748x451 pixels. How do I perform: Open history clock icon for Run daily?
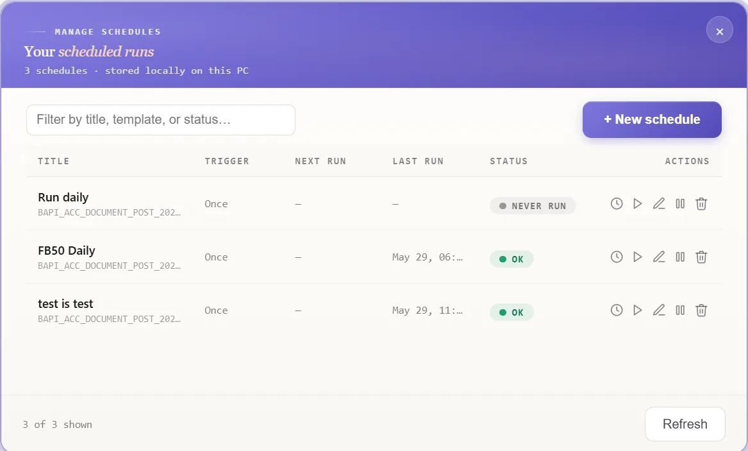617,204
